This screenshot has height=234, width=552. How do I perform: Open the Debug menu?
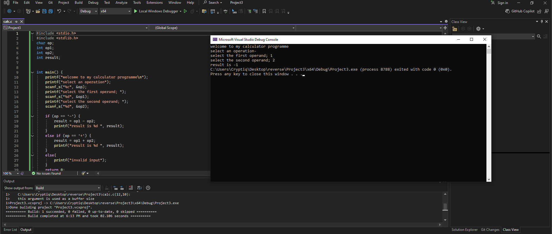[93, 3]
